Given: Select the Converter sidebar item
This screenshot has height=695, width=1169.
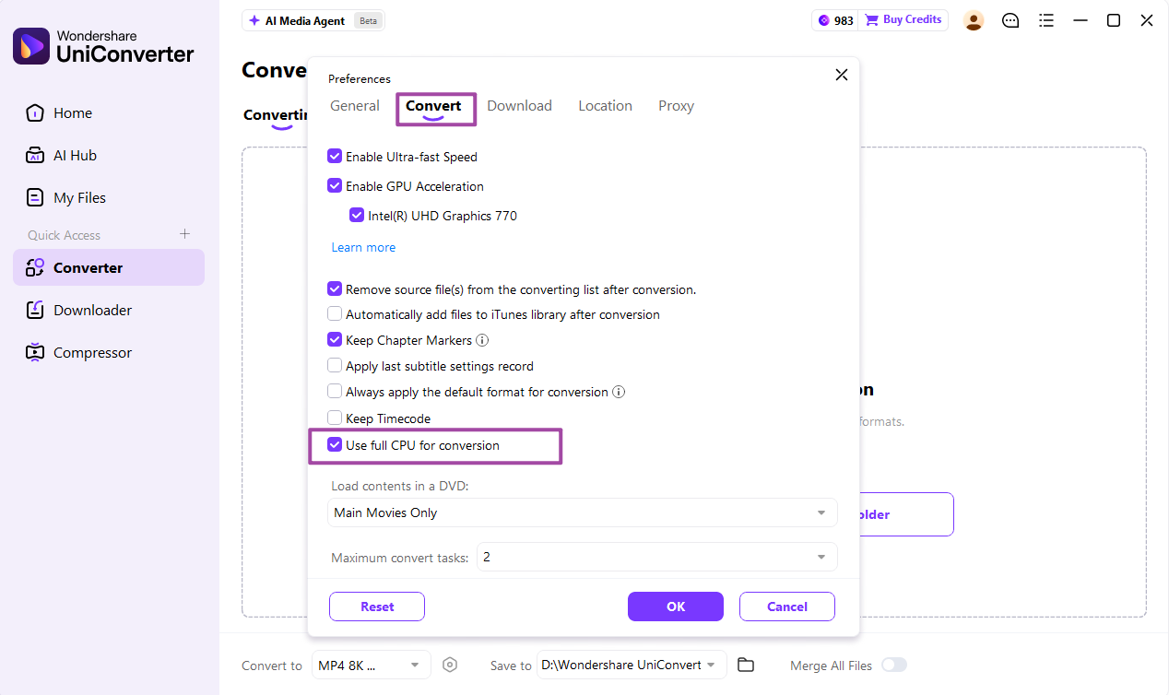Looking at the screenshot, I should coord(109,268).
